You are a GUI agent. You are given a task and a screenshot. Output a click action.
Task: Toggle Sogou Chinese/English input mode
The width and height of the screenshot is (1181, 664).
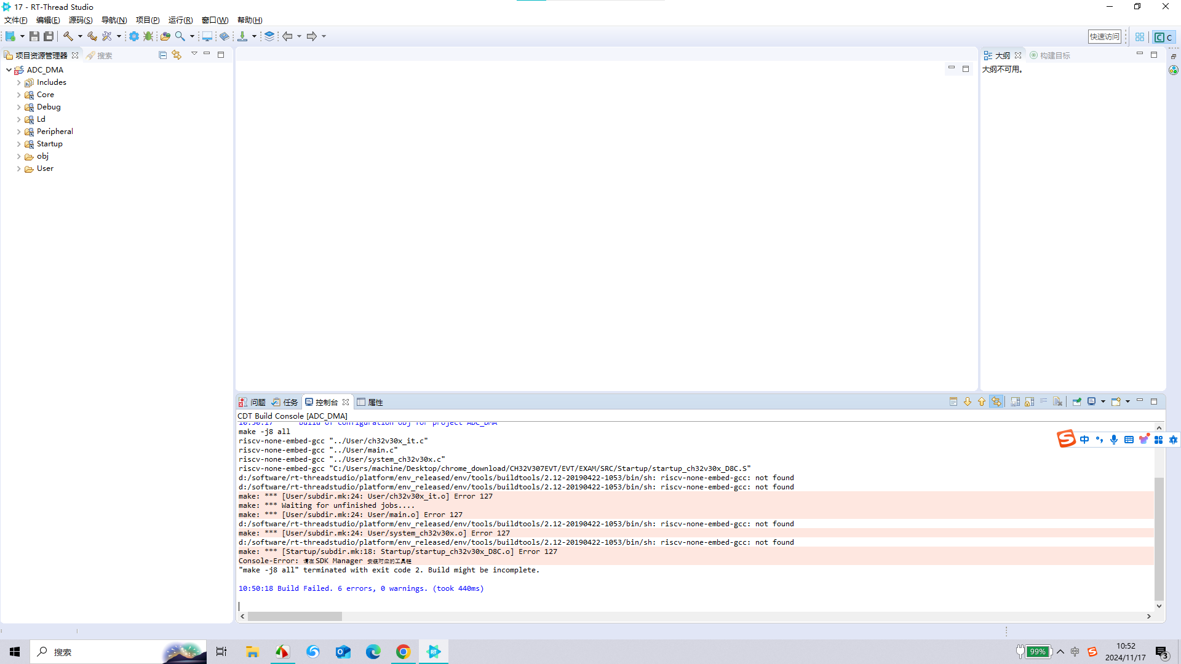tap(1084, 440)
